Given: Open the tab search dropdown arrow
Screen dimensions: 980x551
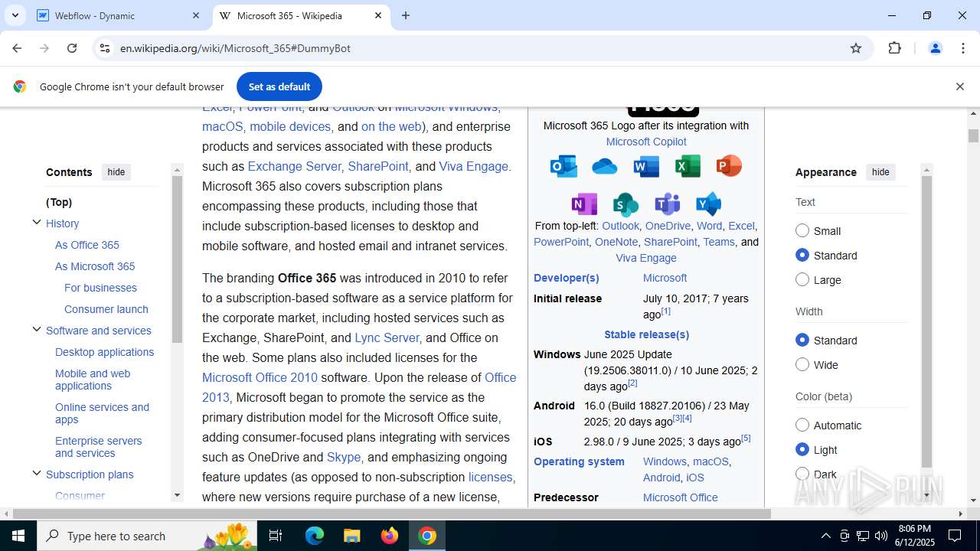Looking at the screenshot, I should pyautogui.click(x=15, y=15).
